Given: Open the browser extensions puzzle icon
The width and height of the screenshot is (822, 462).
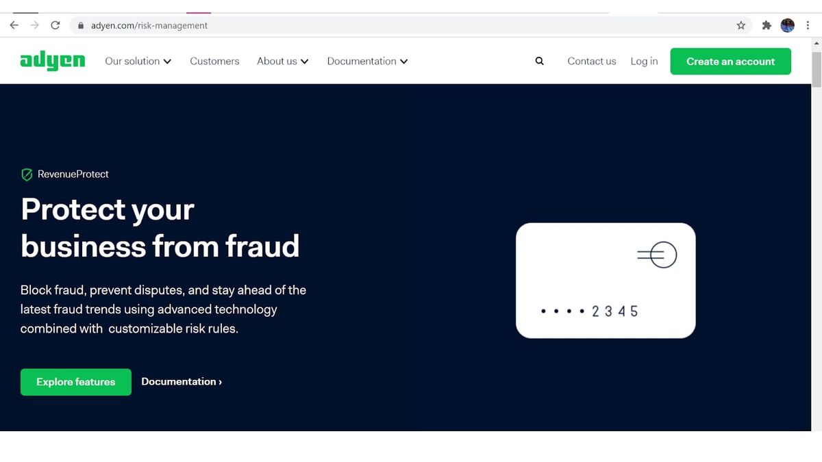Looking at the screenshot, I should click(x=766, y=25).
